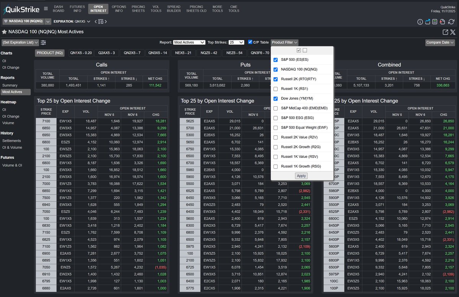Open OI Change under Charts sidebar
This screenshot has width=459, height=297.
11,67
